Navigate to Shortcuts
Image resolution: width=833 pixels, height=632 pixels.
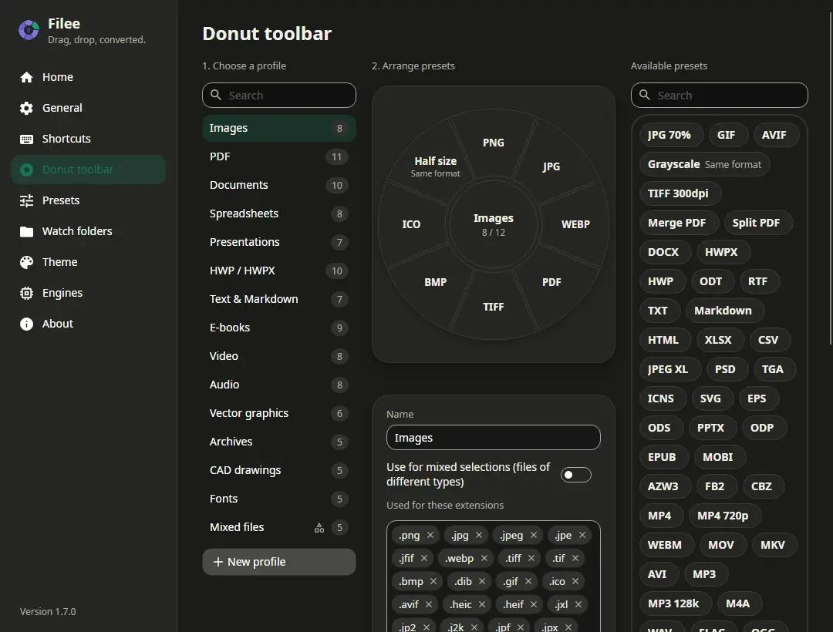(88, 139)
